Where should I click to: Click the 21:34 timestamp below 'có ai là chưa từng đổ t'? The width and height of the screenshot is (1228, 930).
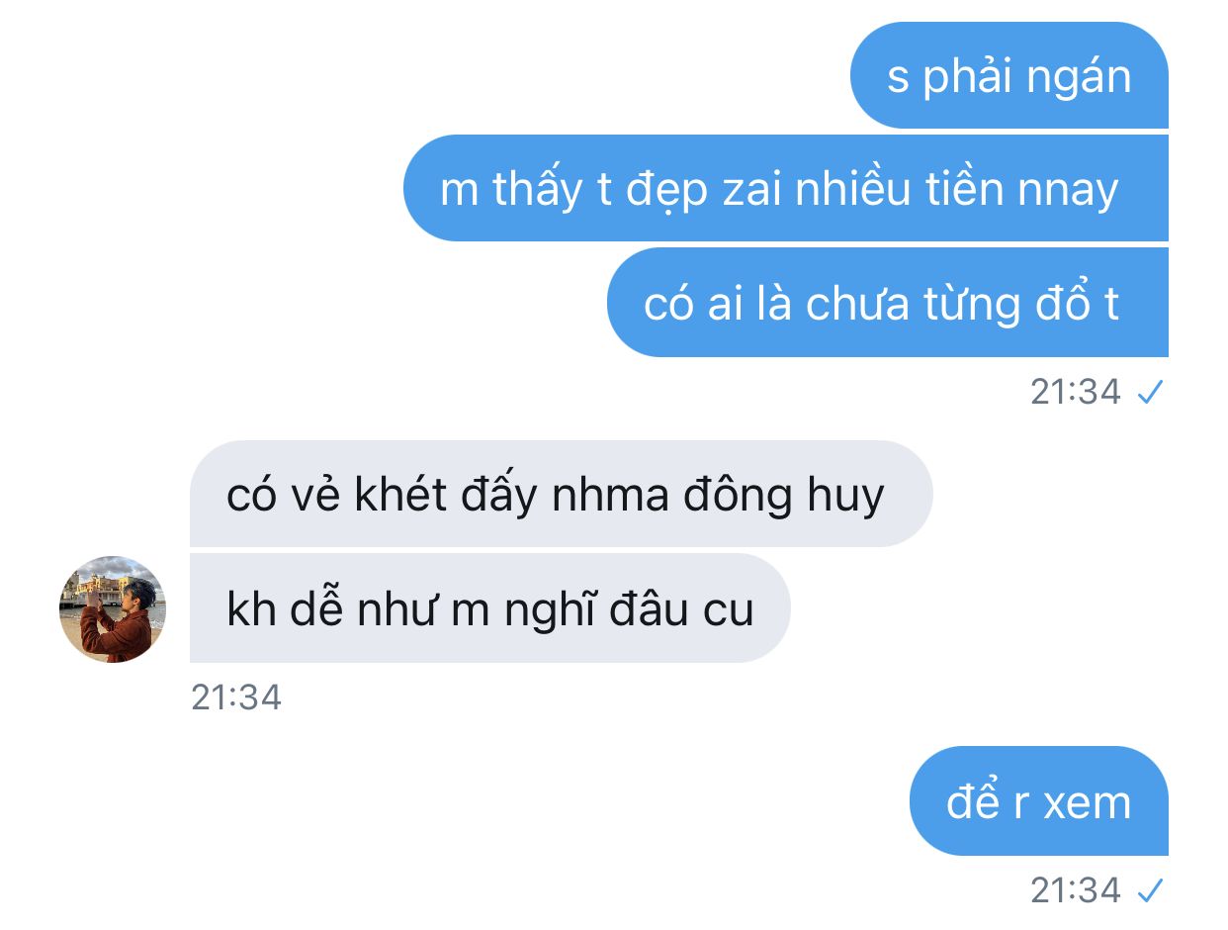[x=1076, y=393]
